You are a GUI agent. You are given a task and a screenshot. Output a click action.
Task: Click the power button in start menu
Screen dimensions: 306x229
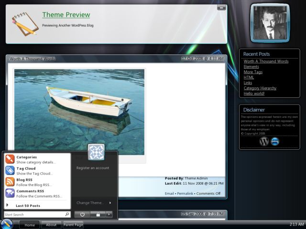tap(82, 214)
